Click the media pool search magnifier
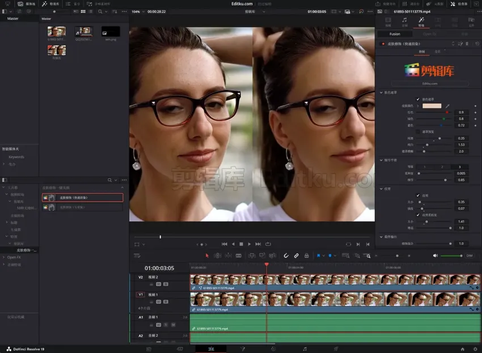This screenshot has height=353, width=482. pyautogui.click(x=100, y=11)
